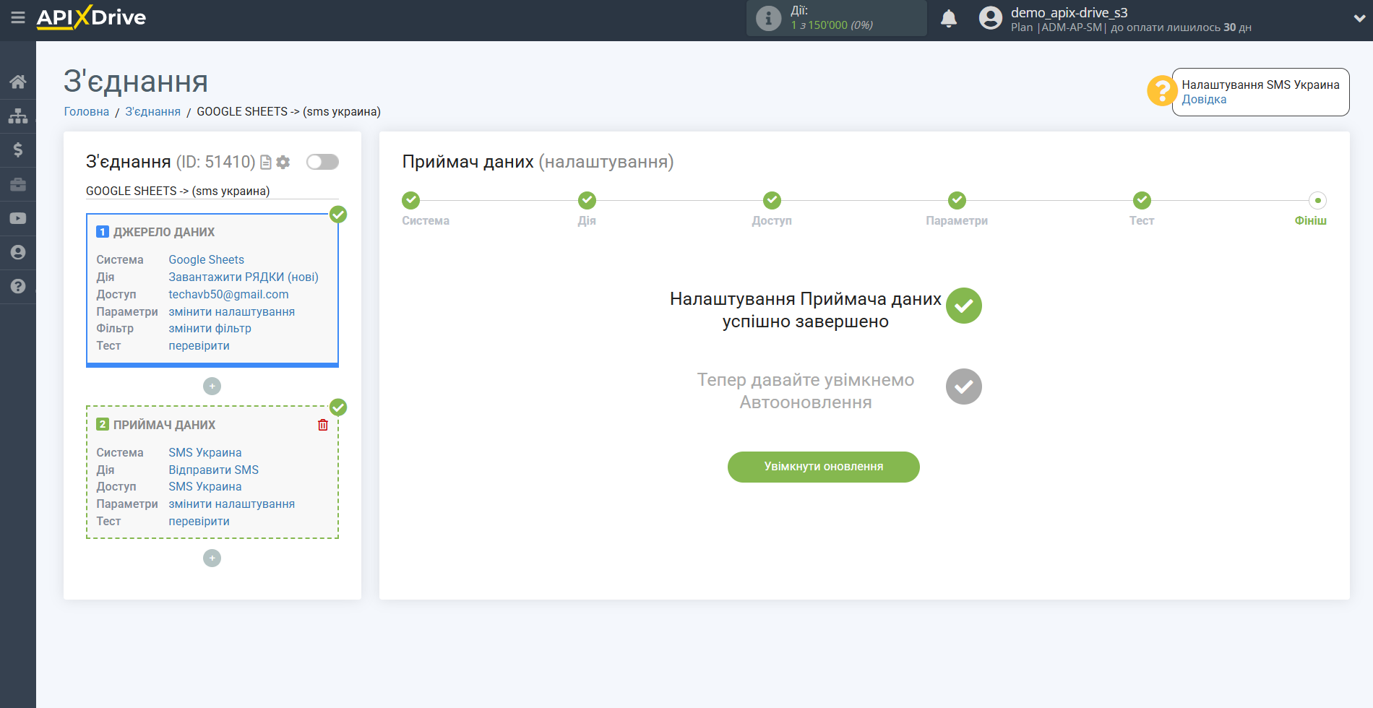
Task: Delete the data receiver block
Action: click(323, 425)
